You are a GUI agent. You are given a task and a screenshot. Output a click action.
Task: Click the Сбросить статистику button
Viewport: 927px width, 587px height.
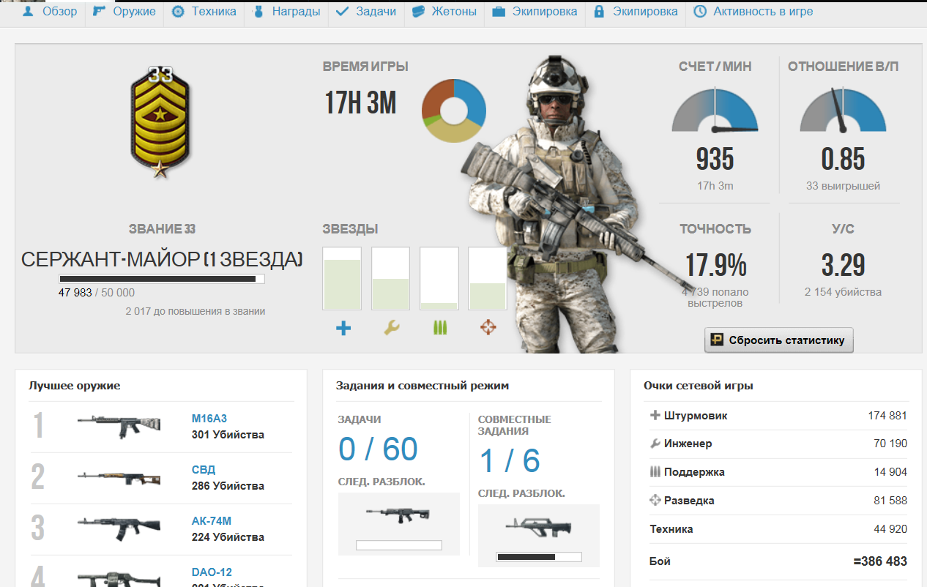[x=779, y=340]
